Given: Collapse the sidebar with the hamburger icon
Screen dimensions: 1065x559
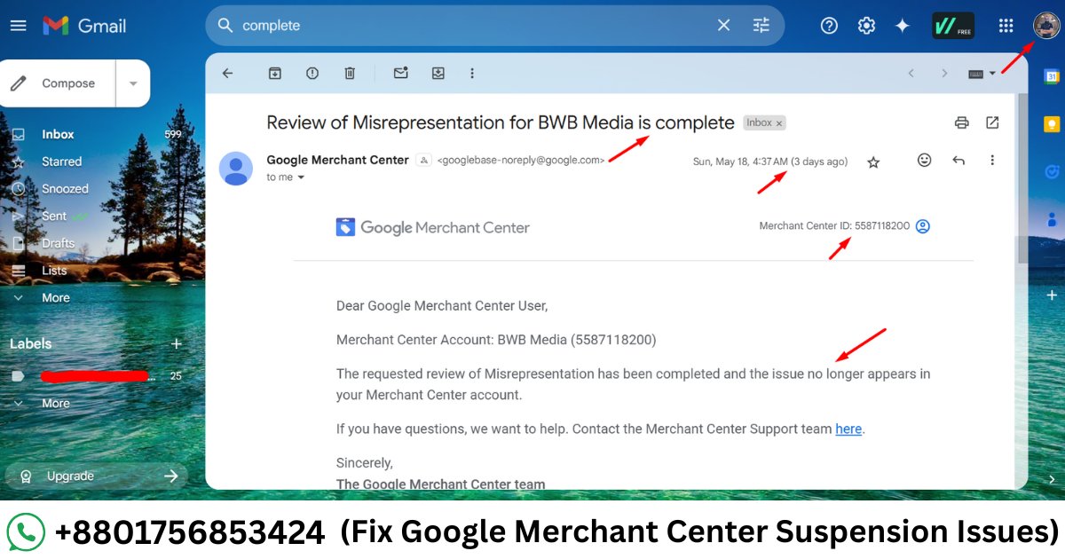Looking at the screenshot, I should click(x=18, y=25).
